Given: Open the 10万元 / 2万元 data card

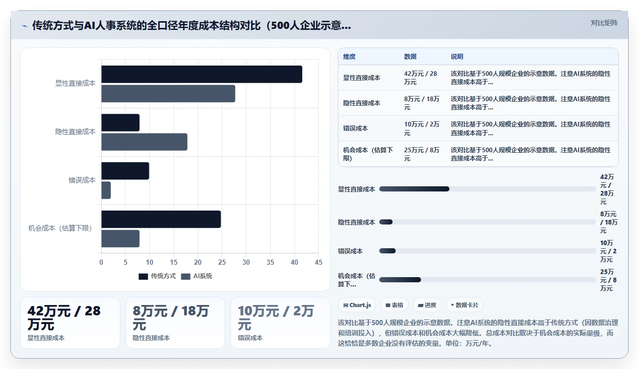Looking at the screenshot, I should [280, 323].
